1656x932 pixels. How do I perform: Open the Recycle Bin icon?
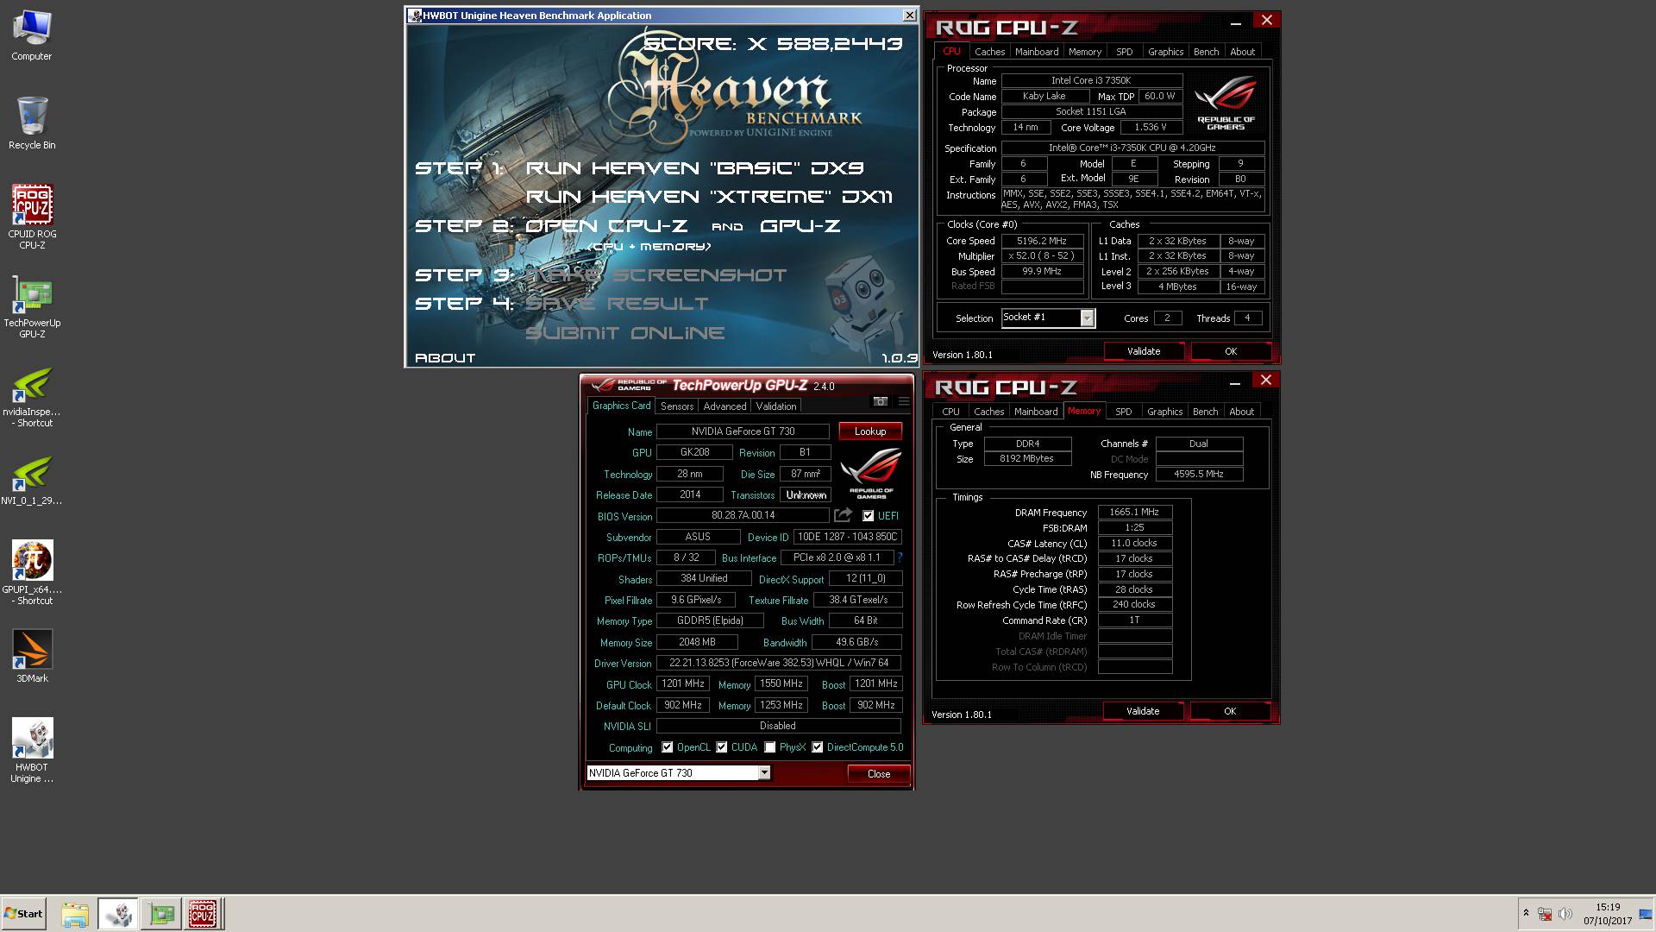click(x=32, y=123)
